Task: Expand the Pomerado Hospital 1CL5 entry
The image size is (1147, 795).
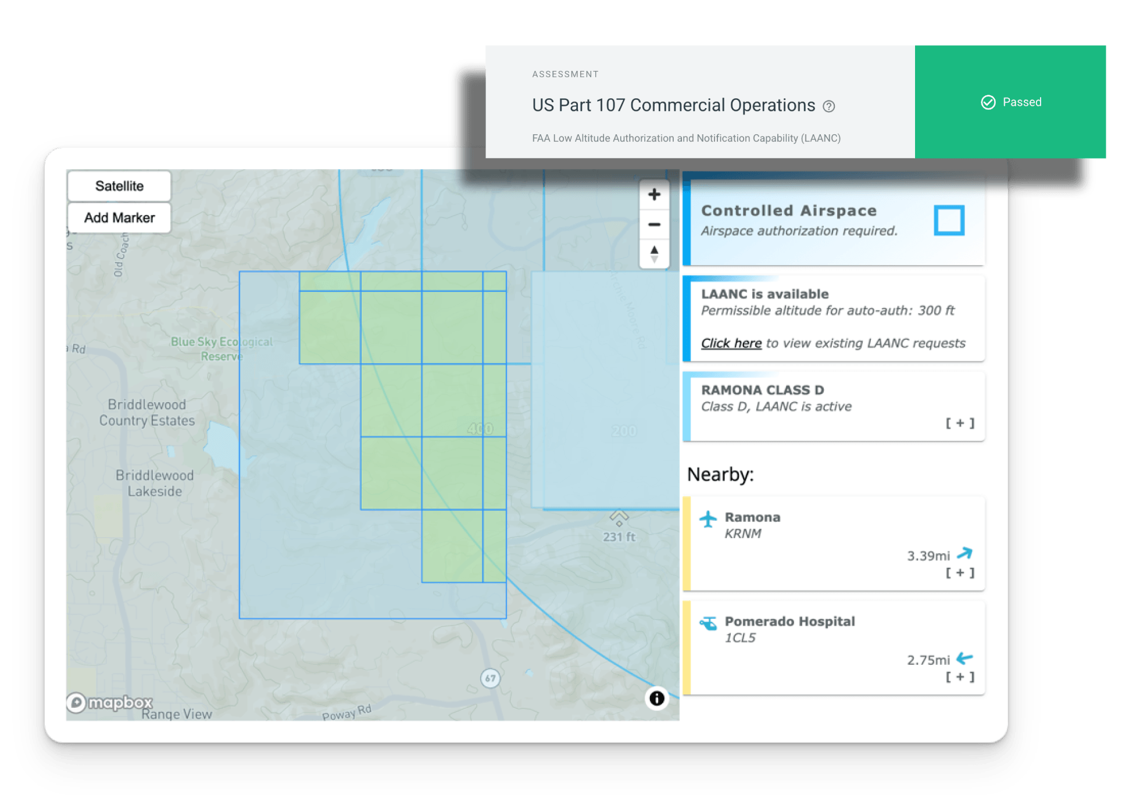Action: 960,677
